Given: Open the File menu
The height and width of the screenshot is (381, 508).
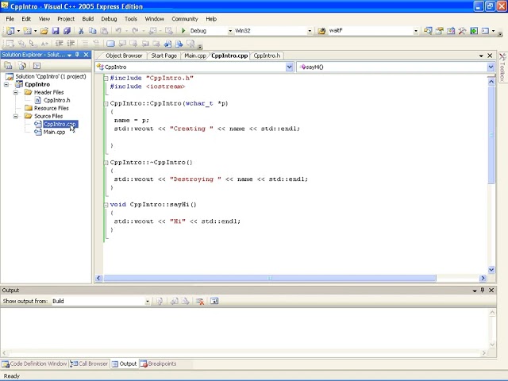Looking at the screenshot, I should [x=10, y=19].
